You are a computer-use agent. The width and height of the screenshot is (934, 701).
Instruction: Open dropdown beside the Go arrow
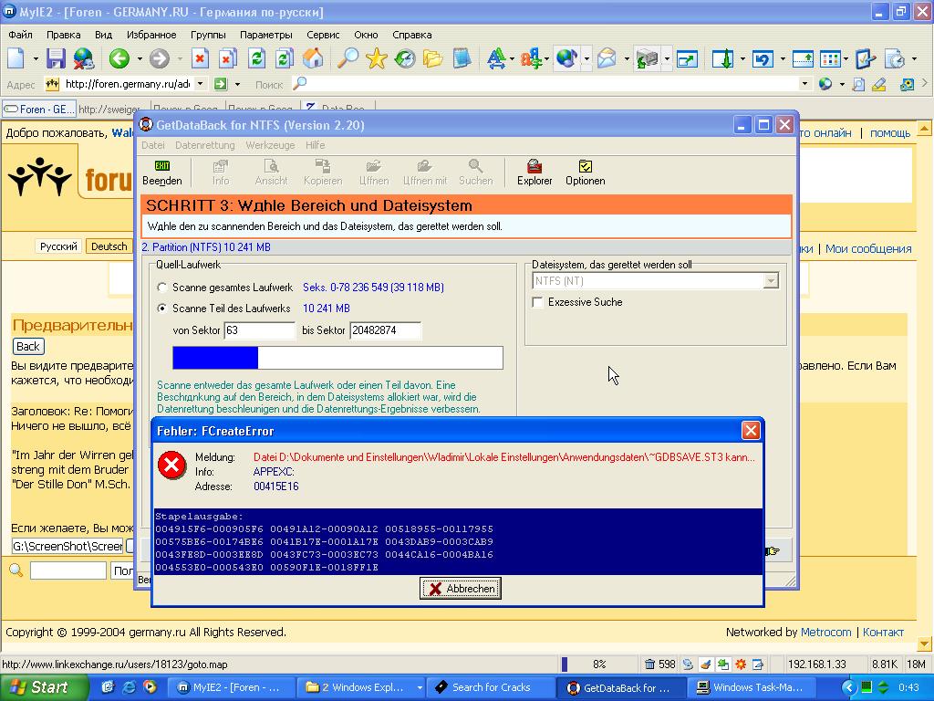(x=237, y=84)
